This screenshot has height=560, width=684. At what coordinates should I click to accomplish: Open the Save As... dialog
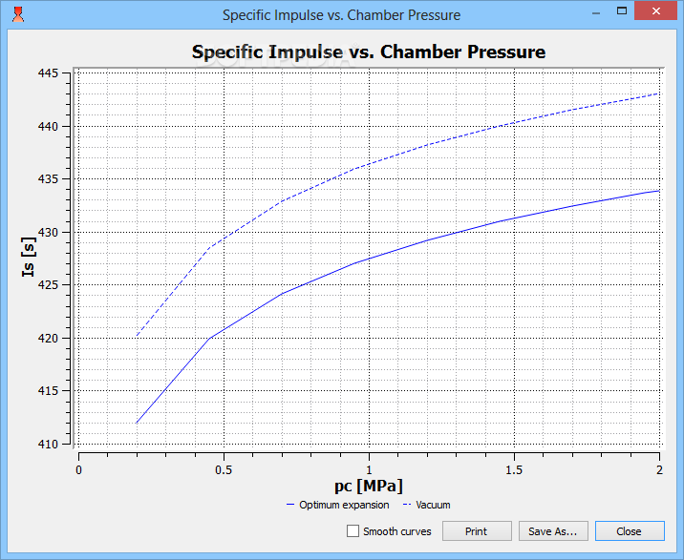coord(553,531)
